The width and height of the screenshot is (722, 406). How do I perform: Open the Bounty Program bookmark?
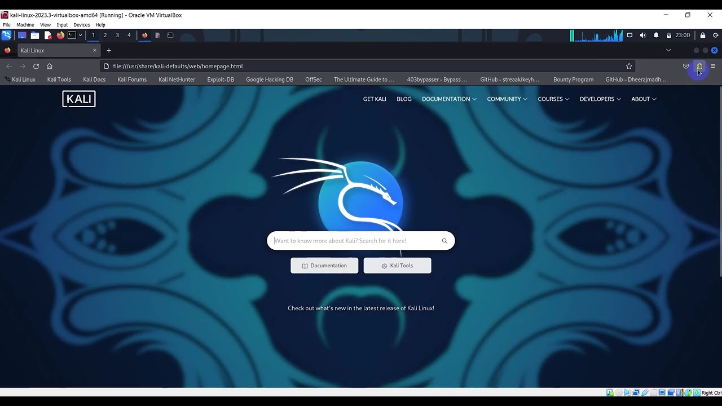point(573,80)
